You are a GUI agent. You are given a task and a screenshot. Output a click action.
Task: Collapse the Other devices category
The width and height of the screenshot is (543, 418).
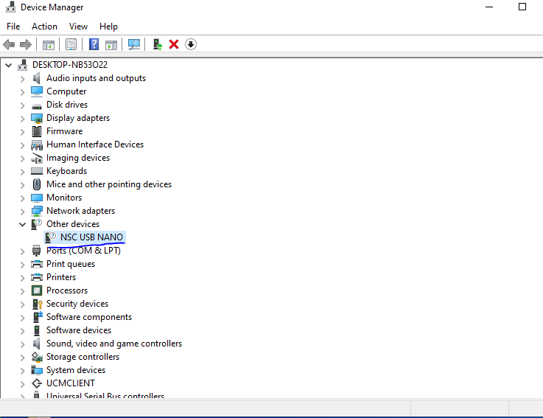coord(23,224)
